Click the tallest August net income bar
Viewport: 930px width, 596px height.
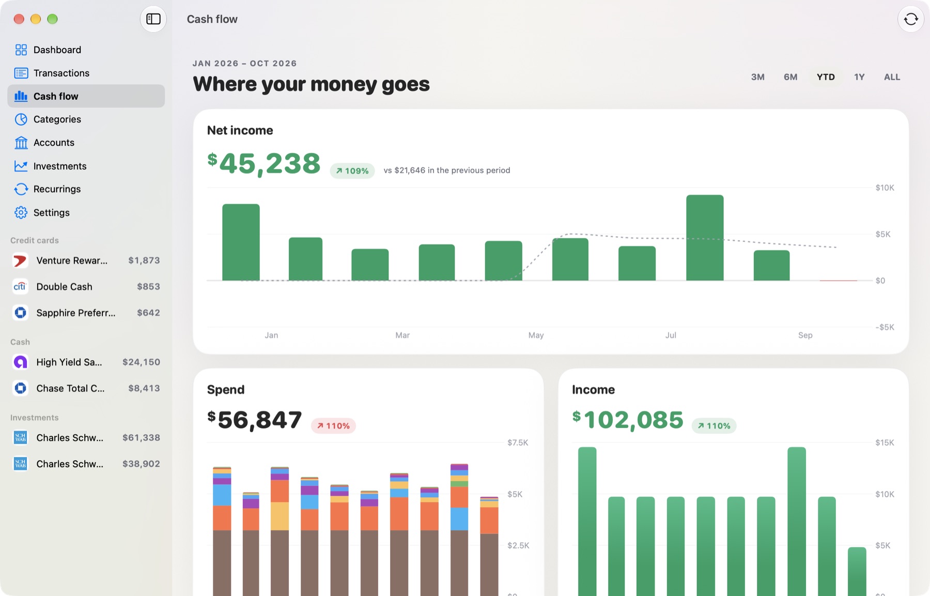click(705, 238)
